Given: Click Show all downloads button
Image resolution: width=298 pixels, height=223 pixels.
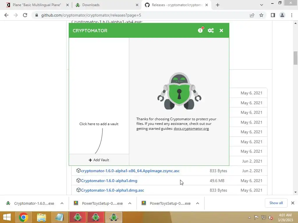Looking at the screenshot, I should 276,203.
